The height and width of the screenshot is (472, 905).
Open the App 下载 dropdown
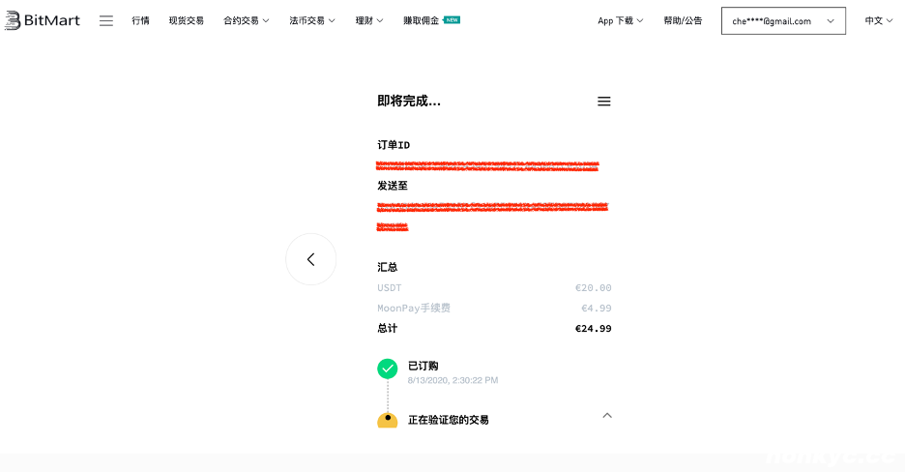(621, 20)
